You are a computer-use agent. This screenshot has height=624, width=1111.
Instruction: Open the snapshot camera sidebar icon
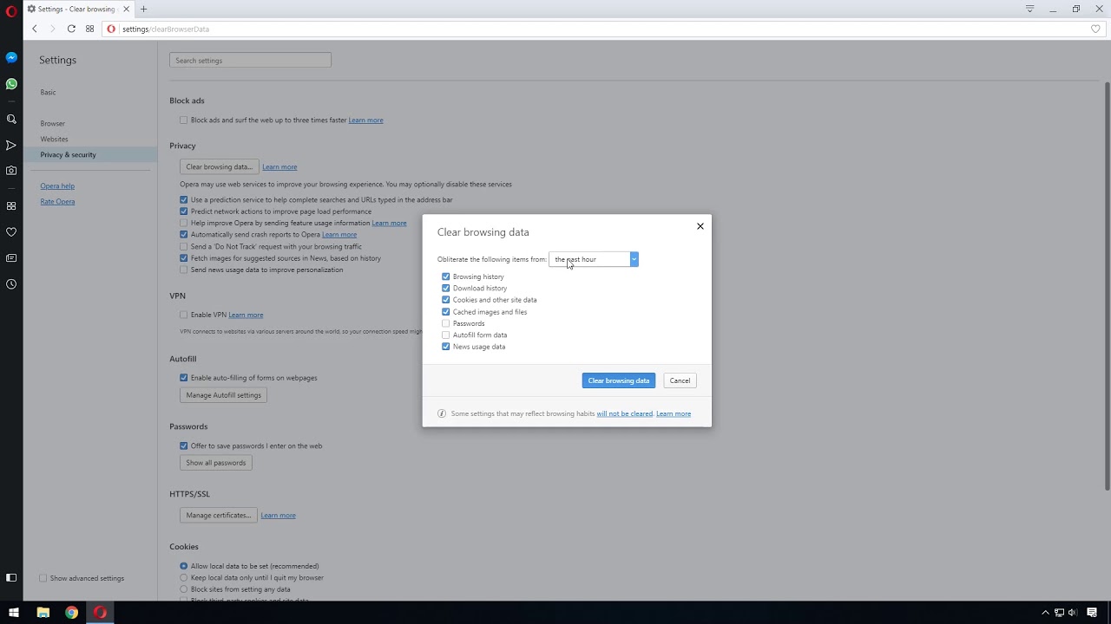pos(11,171)
